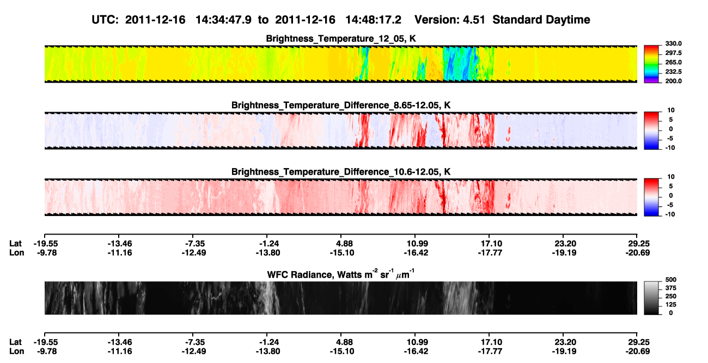This screenshot has height=363, width=708.
Task: Click the 10 tick of the 10.6-12.05 colorbar
Action: coord(671,177)
